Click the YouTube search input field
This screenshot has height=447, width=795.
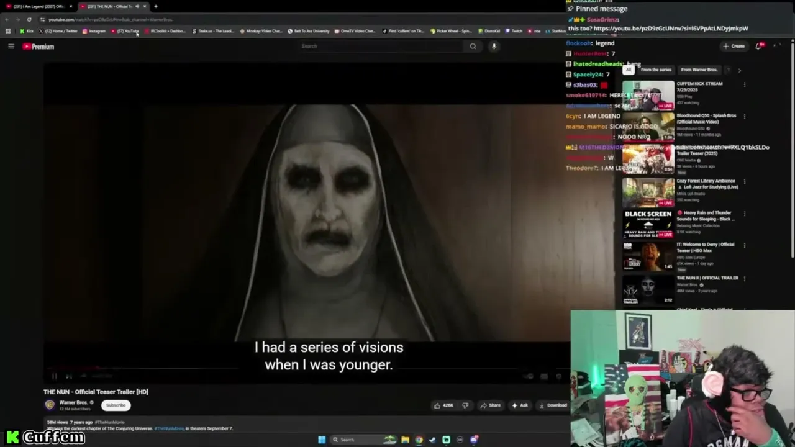(380, 46)
